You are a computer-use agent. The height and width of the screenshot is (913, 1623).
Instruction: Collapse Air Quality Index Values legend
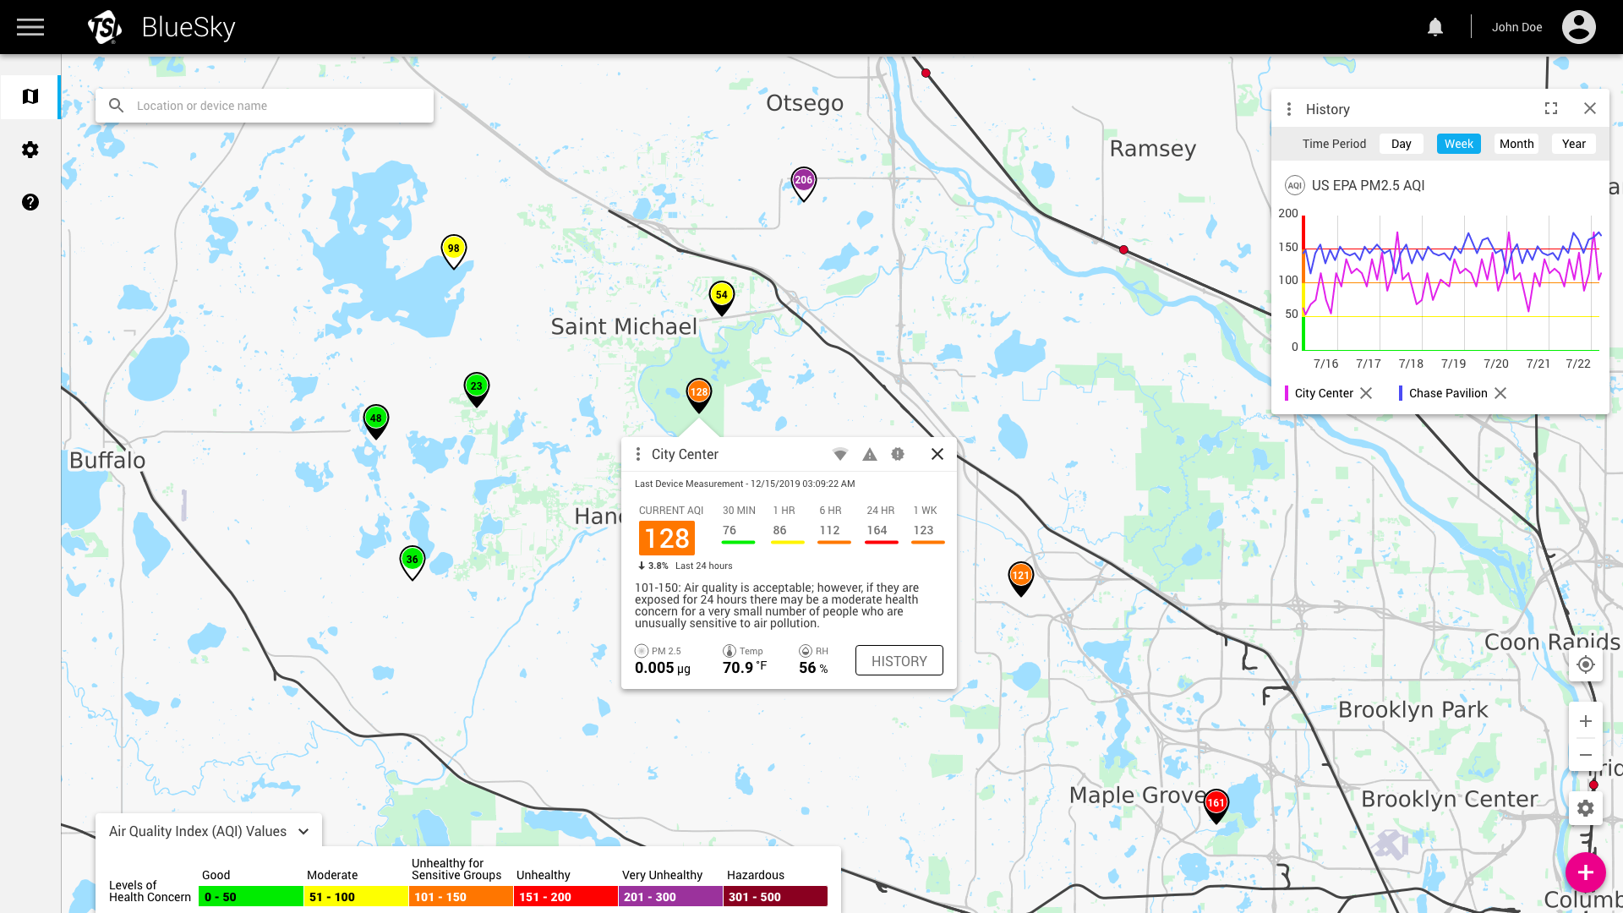(303, 831)
